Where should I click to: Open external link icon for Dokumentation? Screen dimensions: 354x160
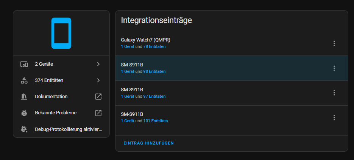click(x=98, y=97)
